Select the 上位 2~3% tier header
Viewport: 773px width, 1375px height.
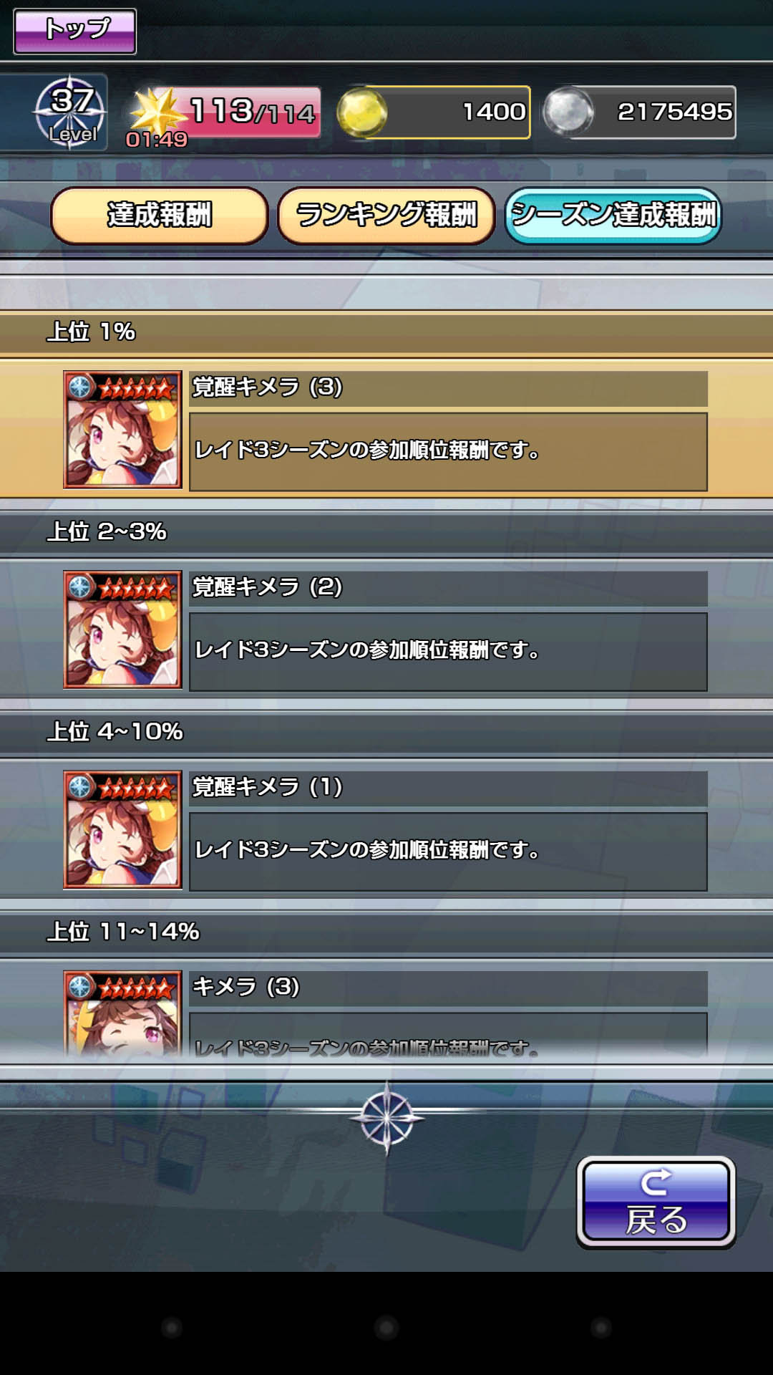pyautogui.click(x=386, y=532)
